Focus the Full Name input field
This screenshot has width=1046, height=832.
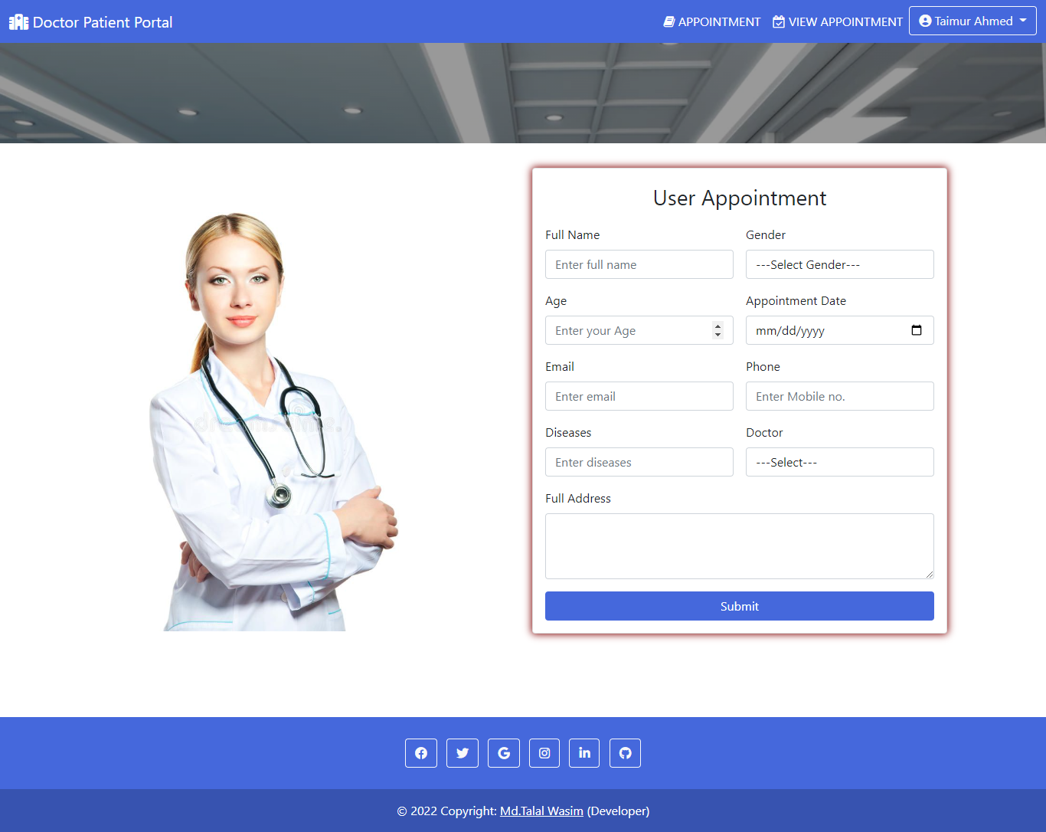(x=639, y=264)
